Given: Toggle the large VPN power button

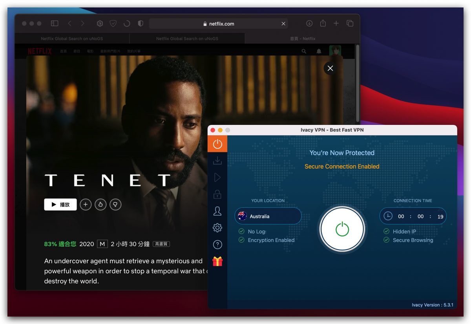Looking at the screenshot, I should (342, 229).
